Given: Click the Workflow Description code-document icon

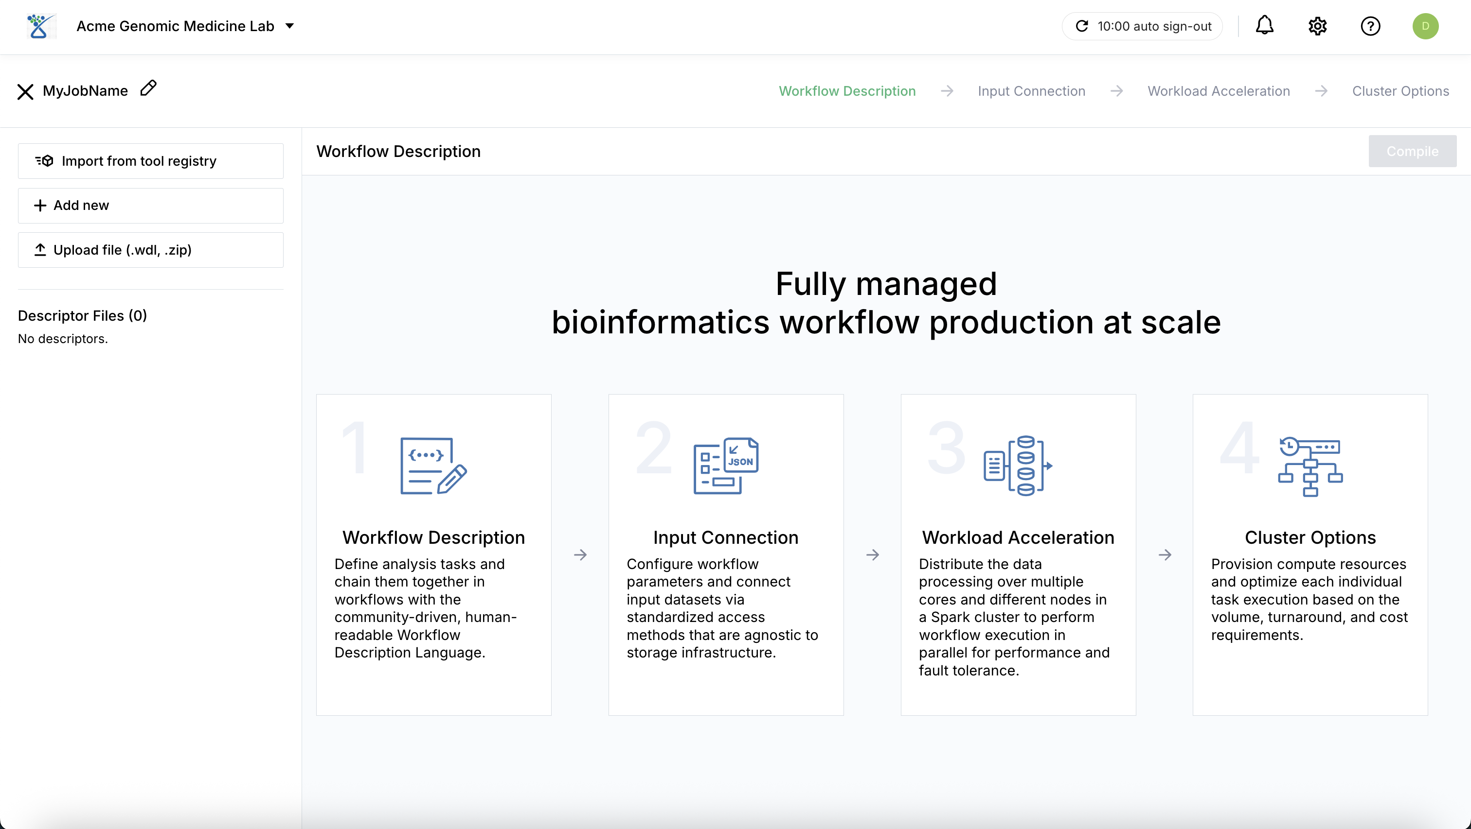Looking at the screenshot, I should [433, 466].
